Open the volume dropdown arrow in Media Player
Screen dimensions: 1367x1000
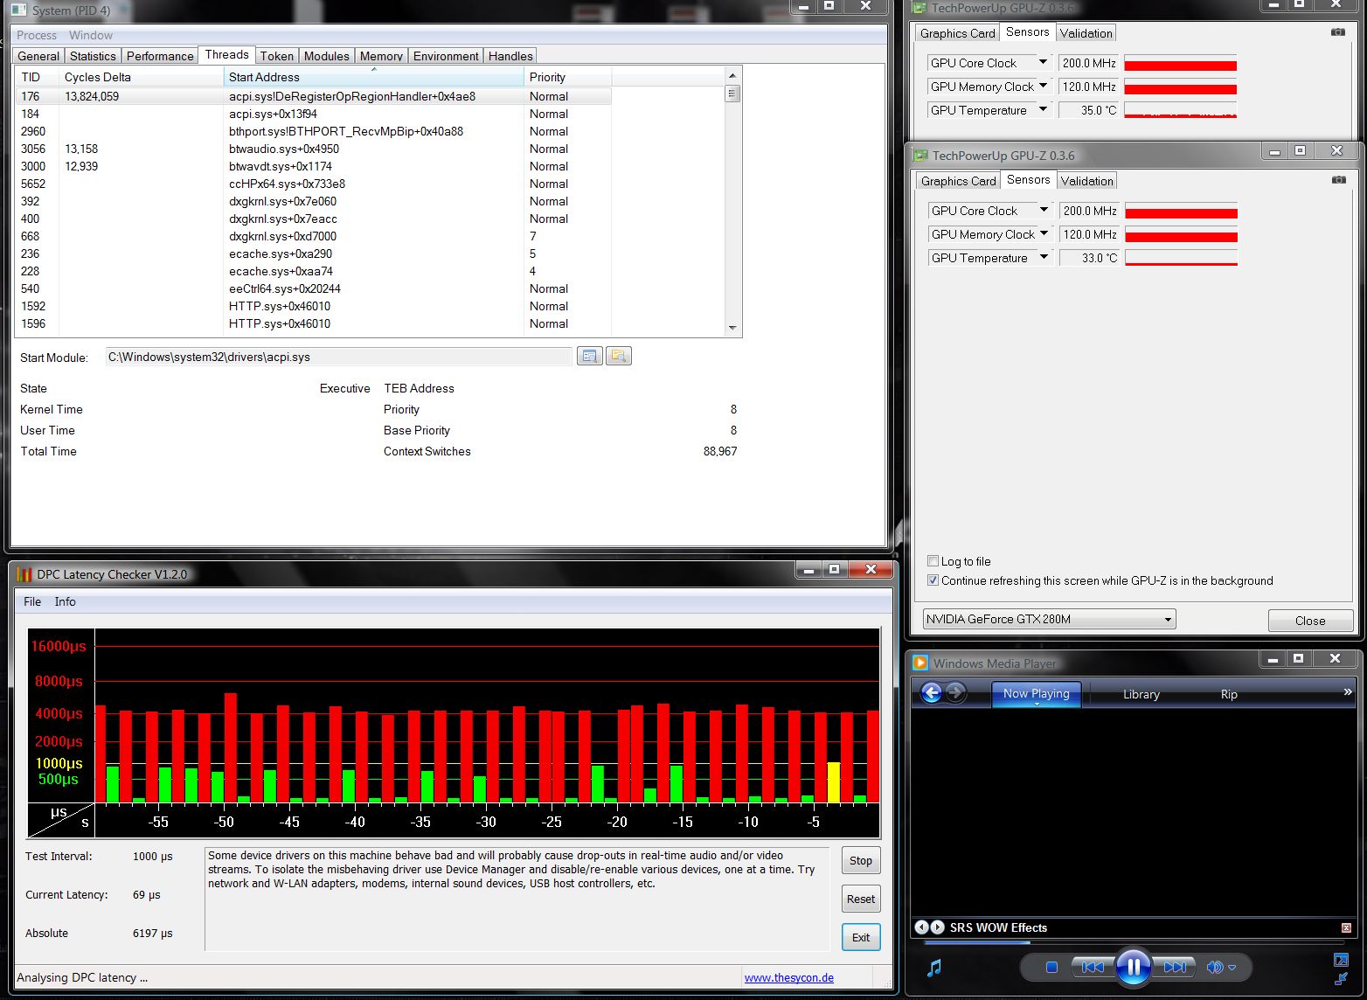point(1232,968)
